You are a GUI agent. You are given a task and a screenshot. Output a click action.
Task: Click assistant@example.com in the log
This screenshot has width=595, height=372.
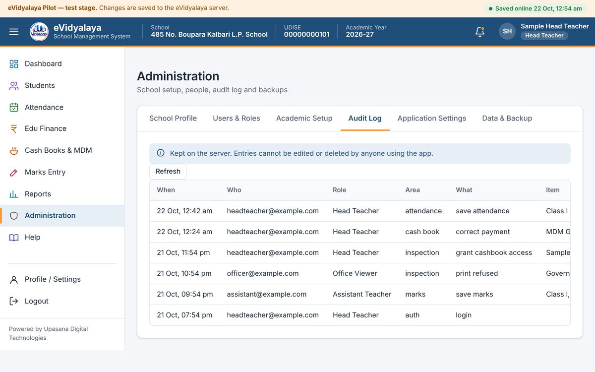267,294
